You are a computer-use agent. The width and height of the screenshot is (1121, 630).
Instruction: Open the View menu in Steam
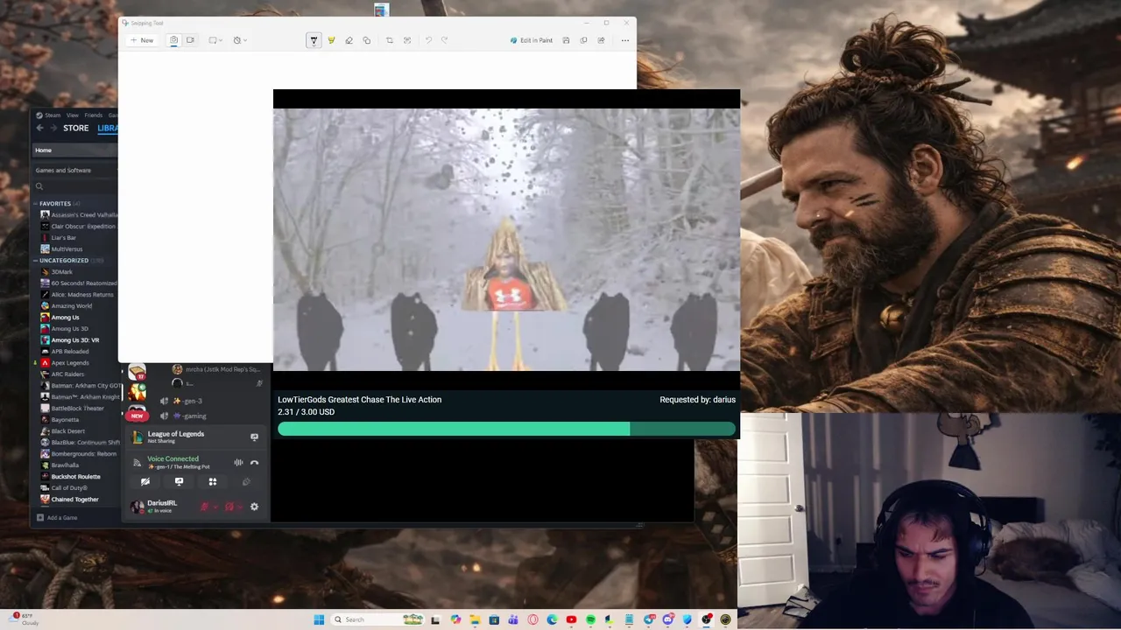(74, 115)
